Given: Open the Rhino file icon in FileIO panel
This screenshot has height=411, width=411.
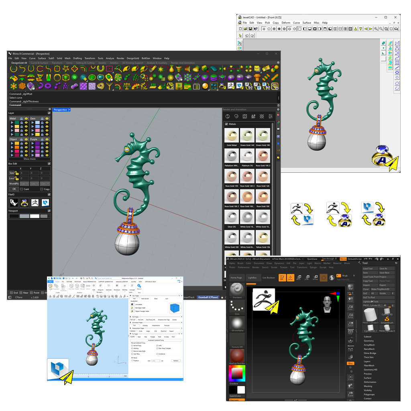Looking at the screenshot, I should tap(14, 202).
